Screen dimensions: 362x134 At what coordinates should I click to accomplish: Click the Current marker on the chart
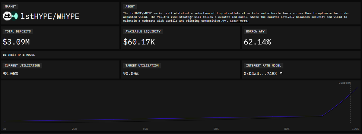pyautogui.click(x=345, y=83)
